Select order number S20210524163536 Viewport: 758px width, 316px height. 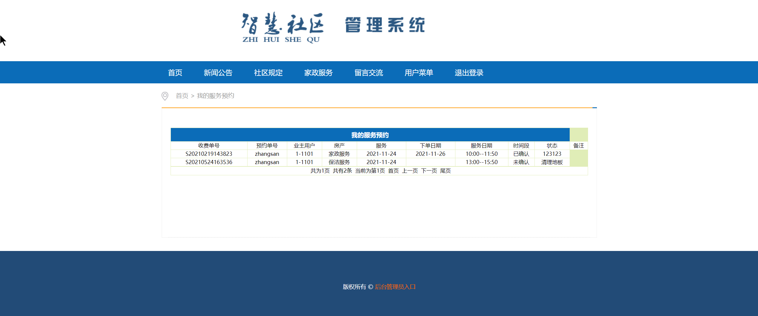tap(209, 162)
